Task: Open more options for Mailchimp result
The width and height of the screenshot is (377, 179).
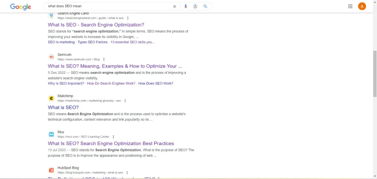Action: [125, 101]
